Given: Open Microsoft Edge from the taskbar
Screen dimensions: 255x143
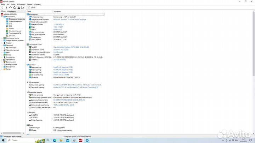Looking at the screenshot, I should tap(55, 141).
